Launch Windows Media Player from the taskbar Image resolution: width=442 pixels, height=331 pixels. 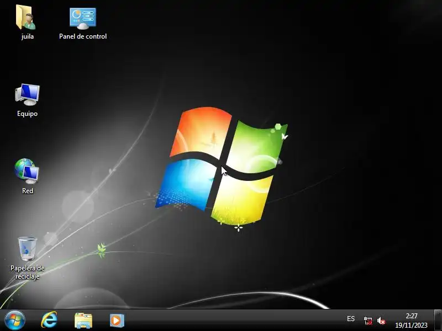point(117,321)
